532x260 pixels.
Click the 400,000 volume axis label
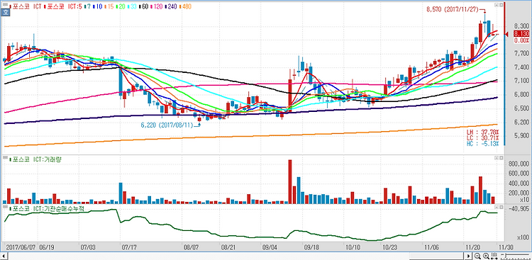[x=519, y=183]
